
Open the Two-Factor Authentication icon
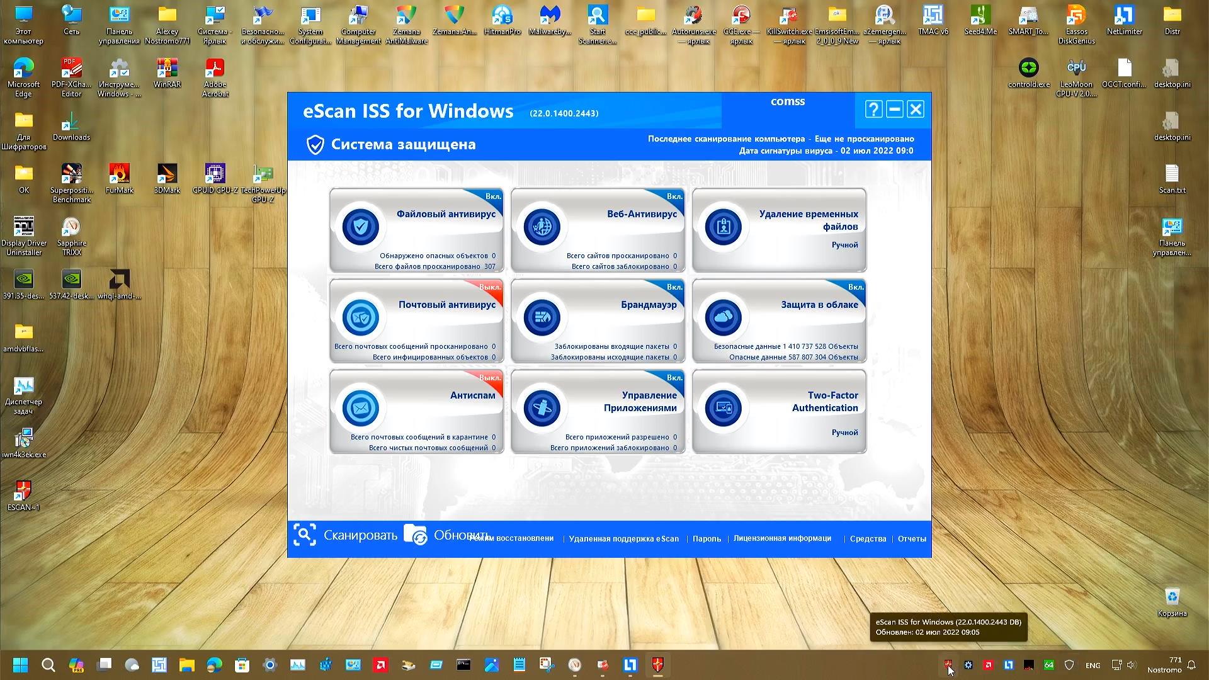click(x=723, y=408)
